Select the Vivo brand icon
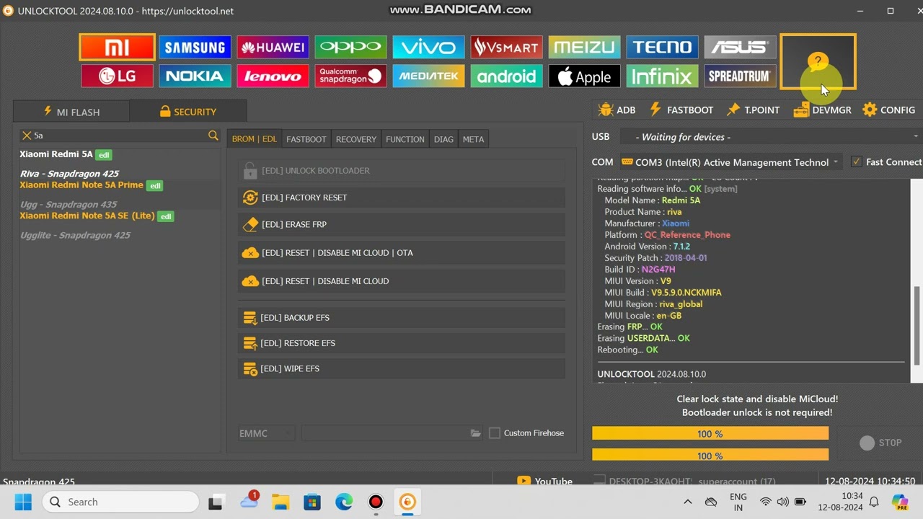 click(x=428, y=47)
